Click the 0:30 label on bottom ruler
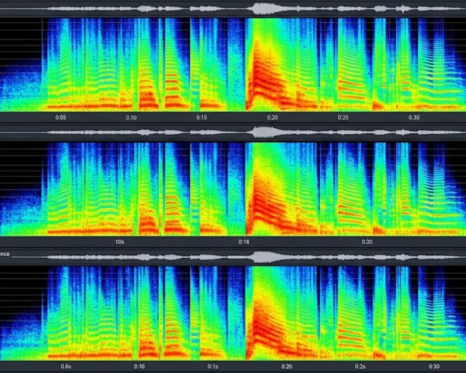466x373 pixels. (x=434, y=367)
